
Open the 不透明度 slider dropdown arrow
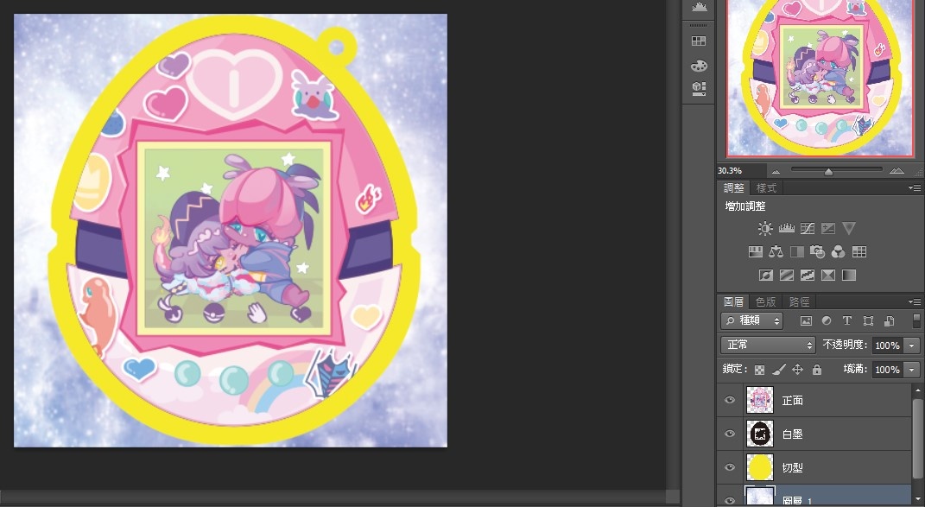click(913, 345)
